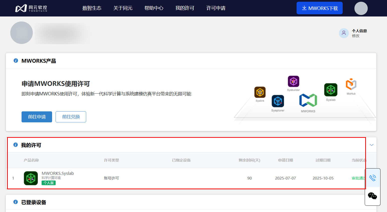This screenshot has width=387, height=212.
Task: Click the MoHub product icon
Action: [351, 84]
